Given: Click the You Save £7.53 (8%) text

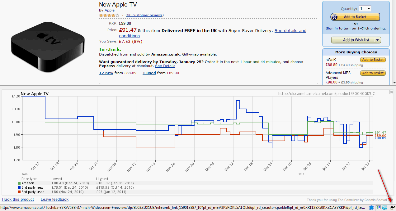Looking at the screenshot, I should (x=121, y=41).
